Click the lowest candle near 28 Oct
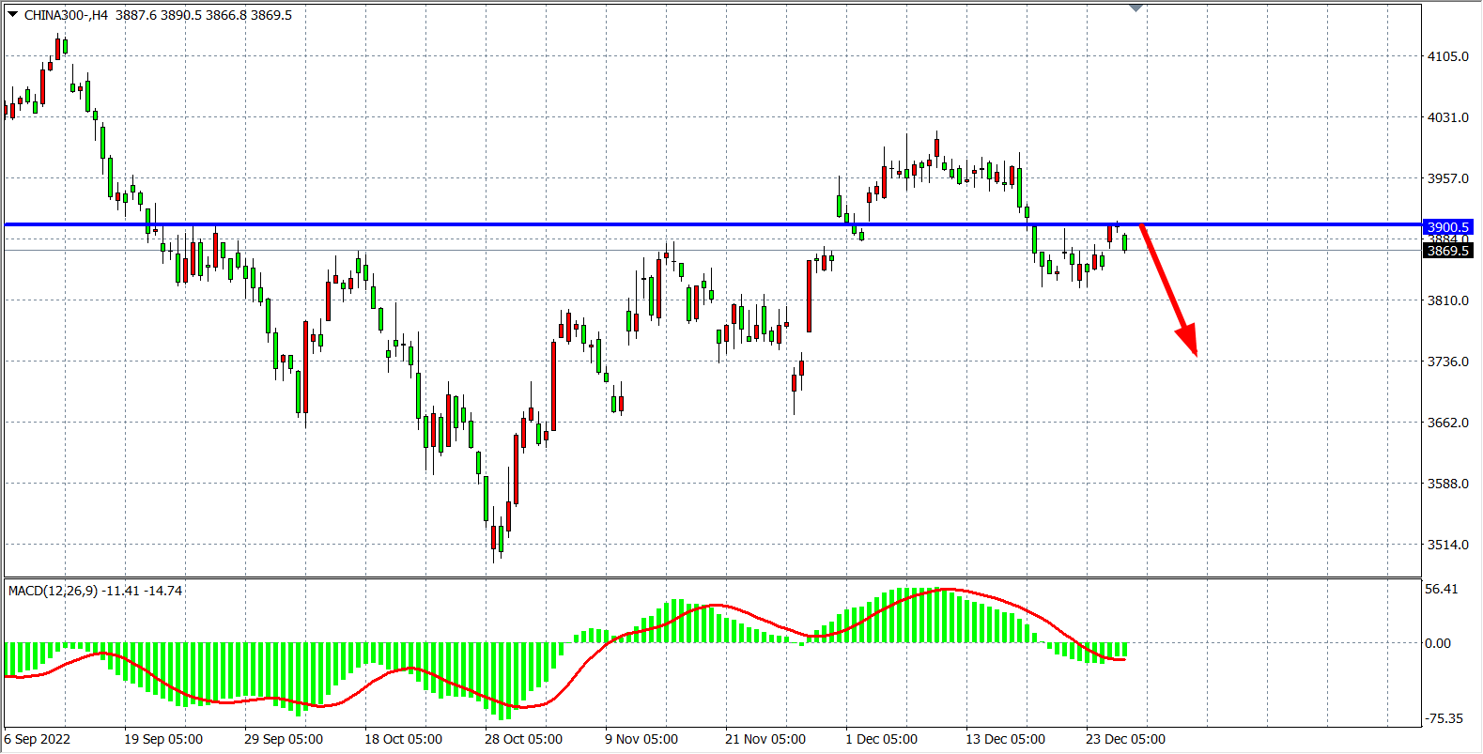1483x754 pixels. click(x=493, y=538)
